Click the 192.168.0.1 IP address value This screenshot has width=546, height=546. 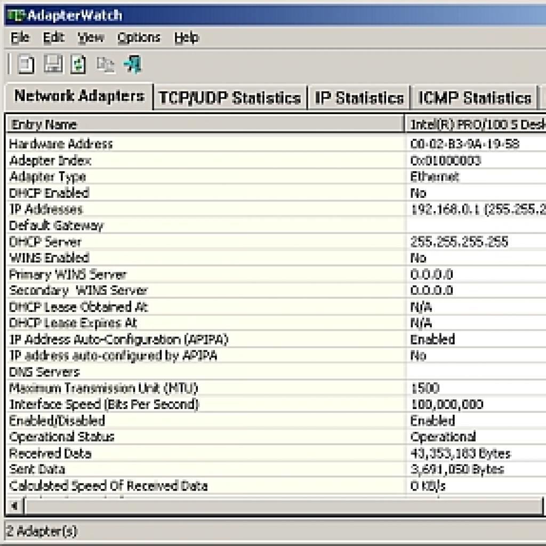pos(445,209)
